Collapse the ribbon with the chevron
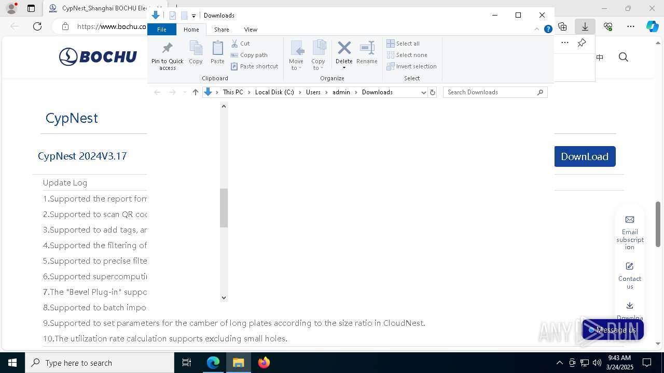The height and width of the screenshot is (373, 664). point(538,30)
